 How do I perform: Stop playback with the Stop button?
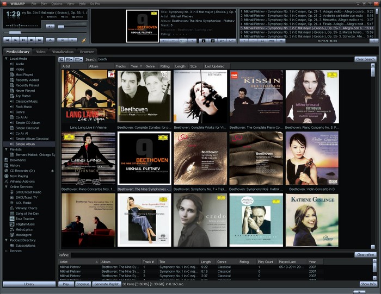pos(32,40)
